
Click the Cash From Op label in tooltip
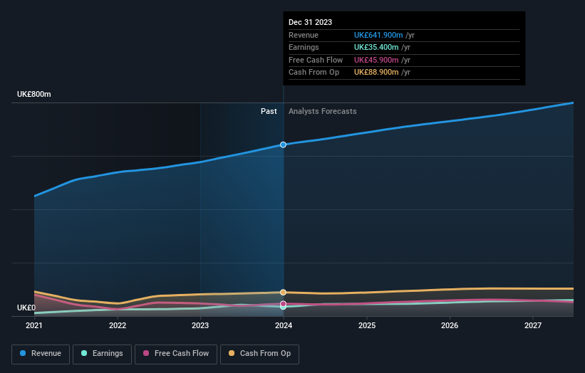[x=314, y=73]
